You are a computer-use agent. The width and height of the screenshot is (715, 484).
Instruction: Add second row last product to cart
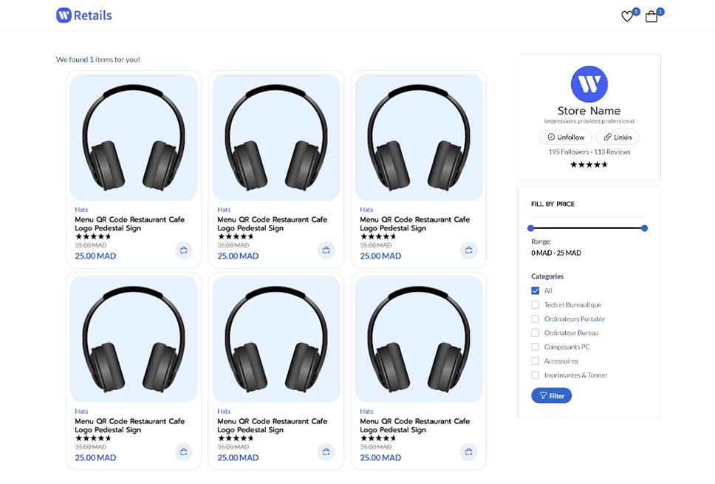tap(469, 451)
